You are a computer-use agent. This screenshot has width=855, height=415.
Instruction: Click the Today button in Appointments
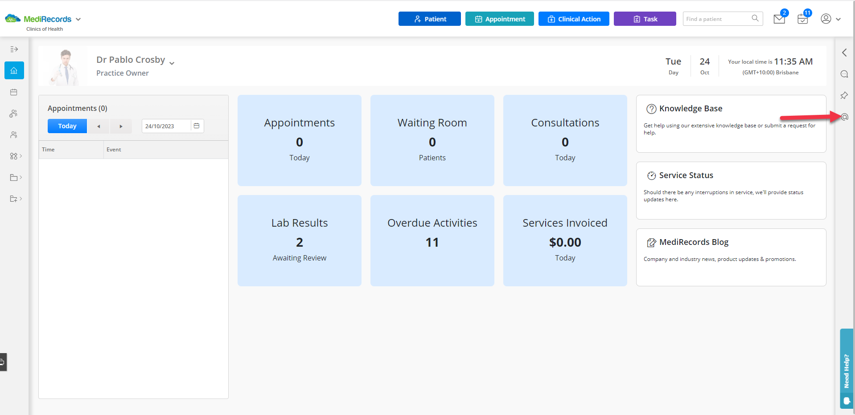[x=67, y=126]
